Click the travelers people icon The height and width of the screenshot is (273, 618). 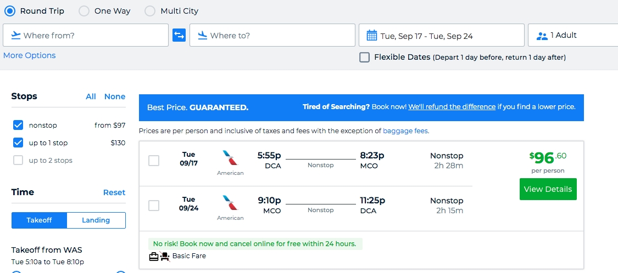542,36
